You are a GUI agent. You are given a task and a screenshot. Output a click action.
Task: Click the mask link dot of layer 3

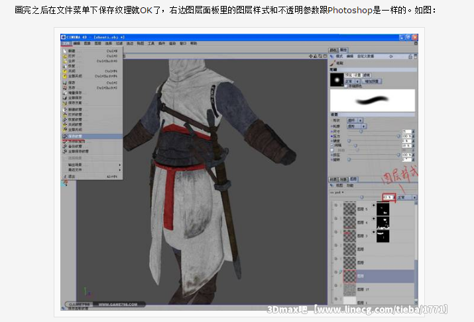(x=374, y=232)
